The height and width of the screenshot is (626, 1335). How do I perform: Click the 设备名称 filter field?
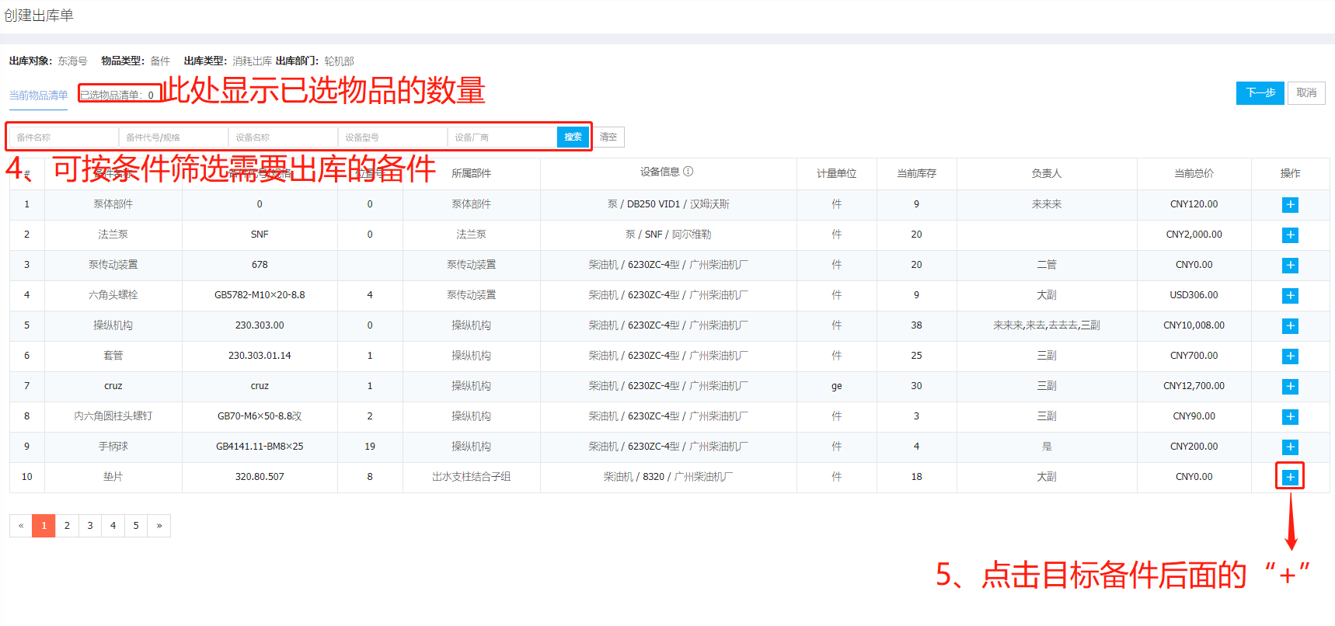tap(283, 137)
